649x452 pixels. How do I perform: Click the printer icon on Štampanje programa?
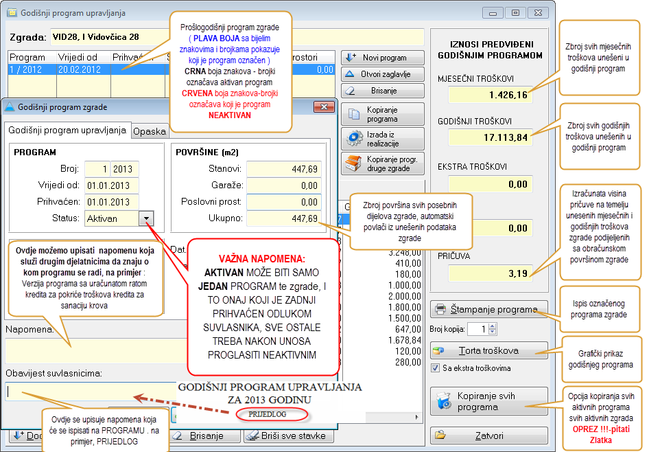coord(440,309)
